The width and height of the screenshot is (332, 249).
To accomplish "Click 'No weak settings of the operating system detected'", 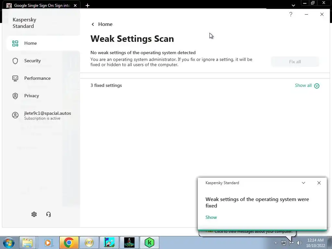I will click(143, 53).
